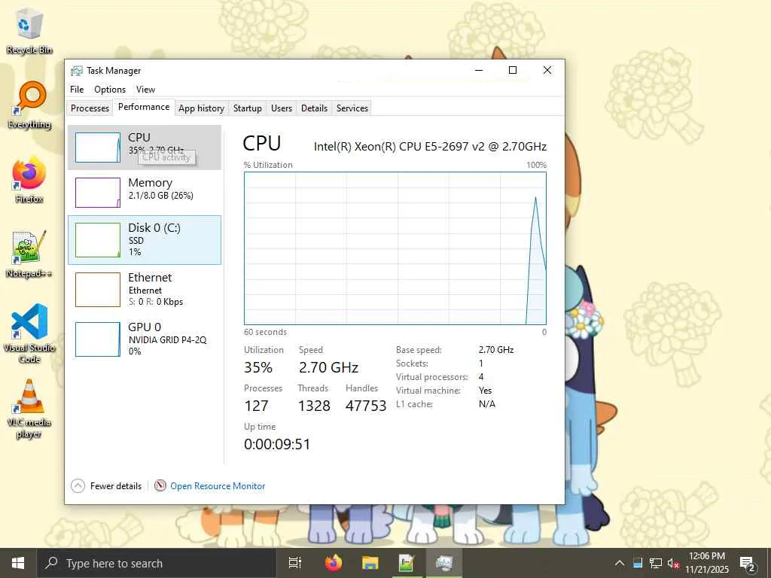The image size is (771, 578).
Task: Select the Performance tab
Action: [x=144, y=107]
